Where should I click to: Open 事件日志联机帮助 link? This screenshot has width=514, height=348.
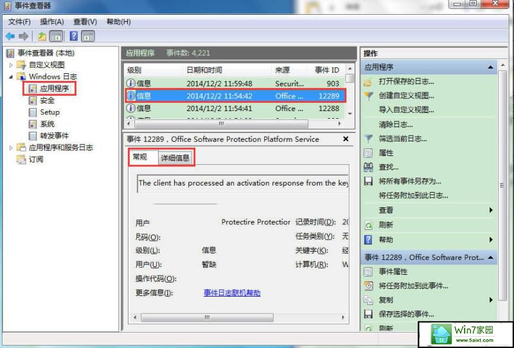(232, 293)
